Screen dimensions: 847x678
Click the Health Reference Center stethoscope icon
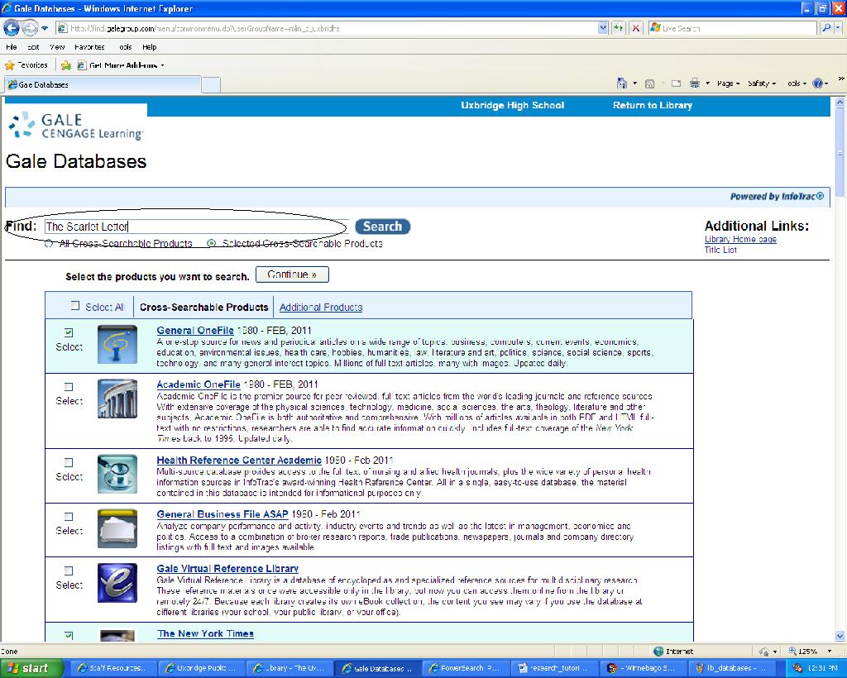tap(117, 474)
